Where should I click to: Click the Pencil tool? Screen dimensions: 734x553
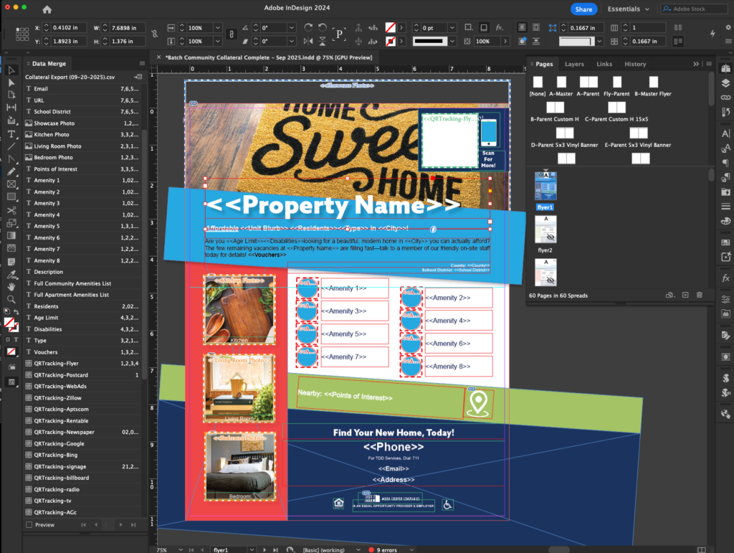(11, 172)
